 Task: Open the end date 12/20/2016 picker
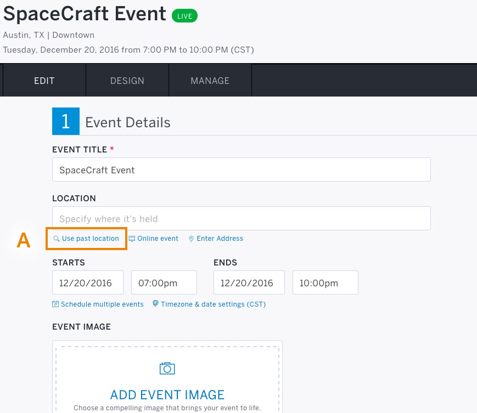(x=249, y=282)
